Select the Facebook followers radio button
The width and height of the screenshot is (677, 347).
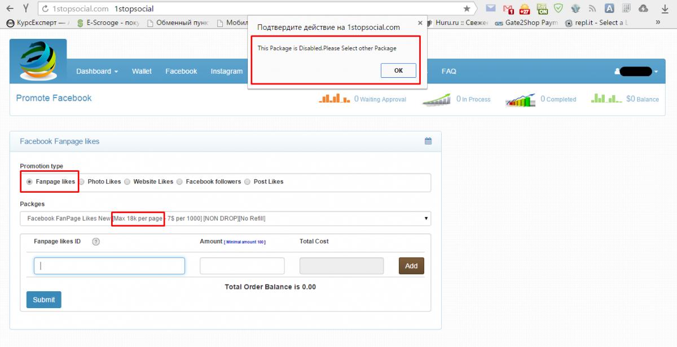(179, 182)
